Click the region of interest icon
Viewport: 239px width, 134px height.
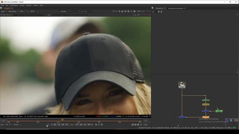[x=122, y=11]
